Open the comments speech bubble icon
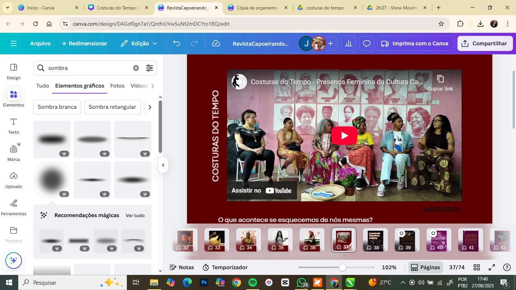This screenshot has width=516, height=290. [x=367, y=43]
